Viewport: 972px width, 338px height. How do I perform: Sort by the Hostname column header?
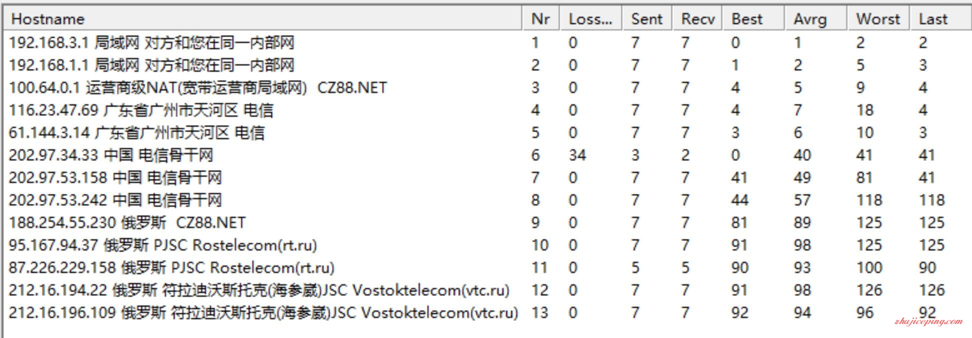point(262,18)
